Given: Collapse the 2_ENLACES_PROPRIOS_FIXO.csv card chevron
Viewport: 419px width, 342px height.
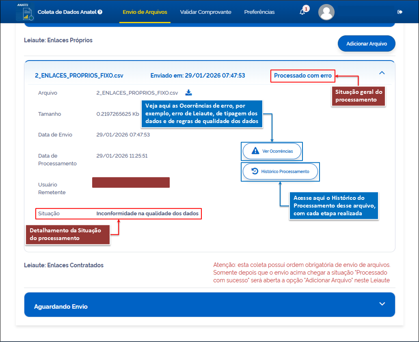Looking at the screenshot, I should 382,73.
